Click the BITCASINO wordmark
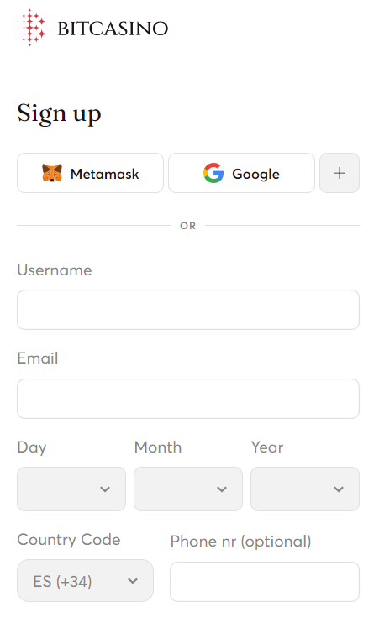Screen dimensions: 379x628 (x=113, y=29)
